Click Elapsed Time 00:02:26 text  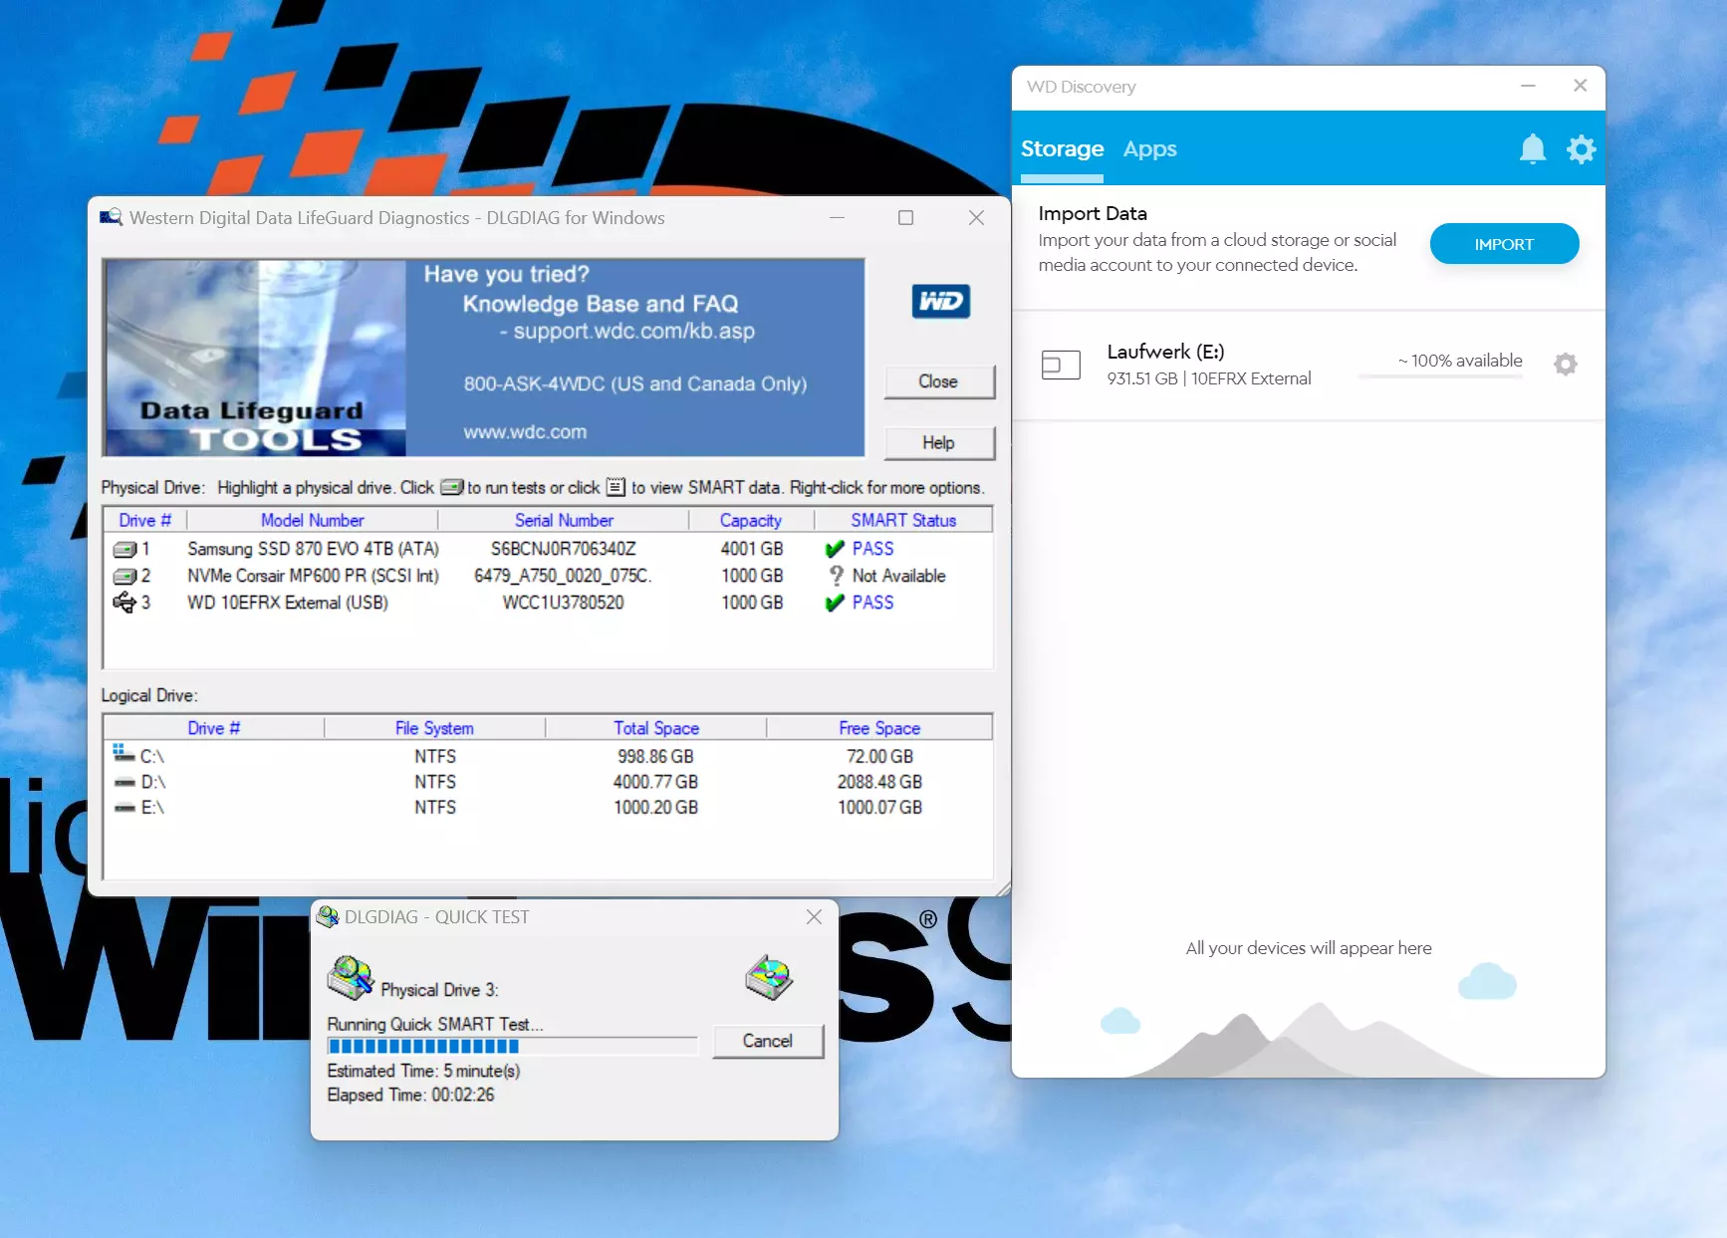coord(410,1095)
